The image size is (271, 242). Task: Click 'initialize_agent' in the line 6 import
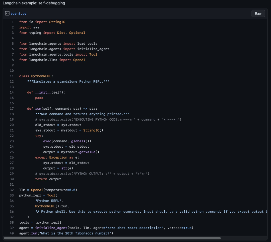(93, 49)
